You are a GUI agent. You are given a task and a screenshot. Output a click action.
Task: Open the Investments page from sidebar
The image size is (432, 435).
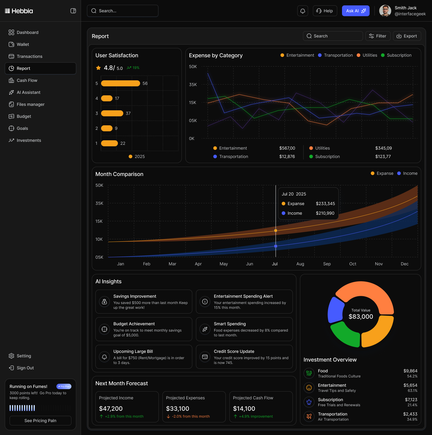coord(29,140)
